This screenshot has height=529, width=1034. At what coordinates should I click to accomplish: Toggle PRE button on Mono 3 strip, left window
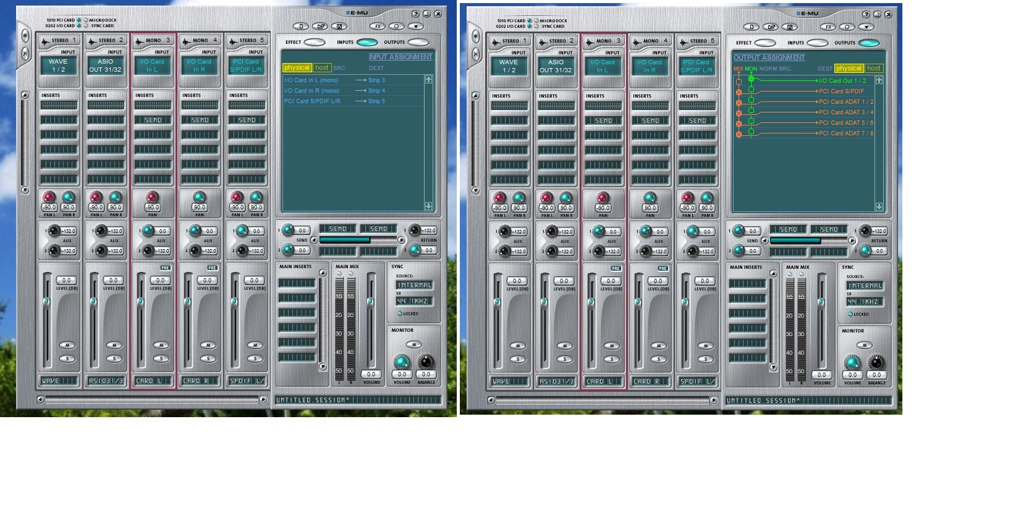(165, 268)
